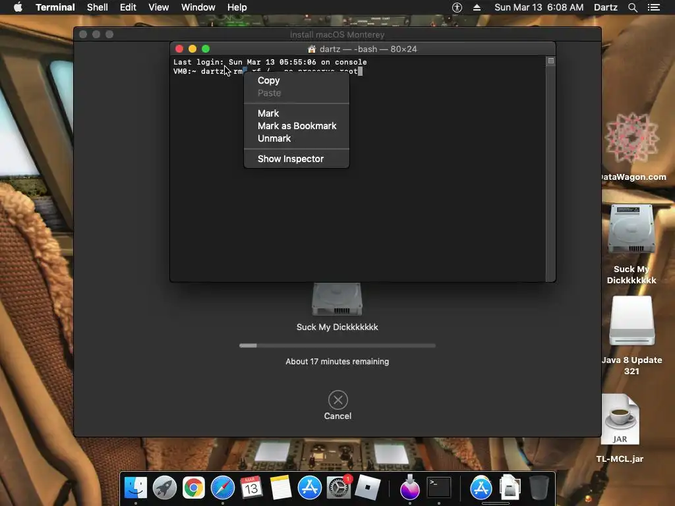Open the App Store icon right of Dock divider
Screen dimensions: 675x506
click(x=481, y=488)
